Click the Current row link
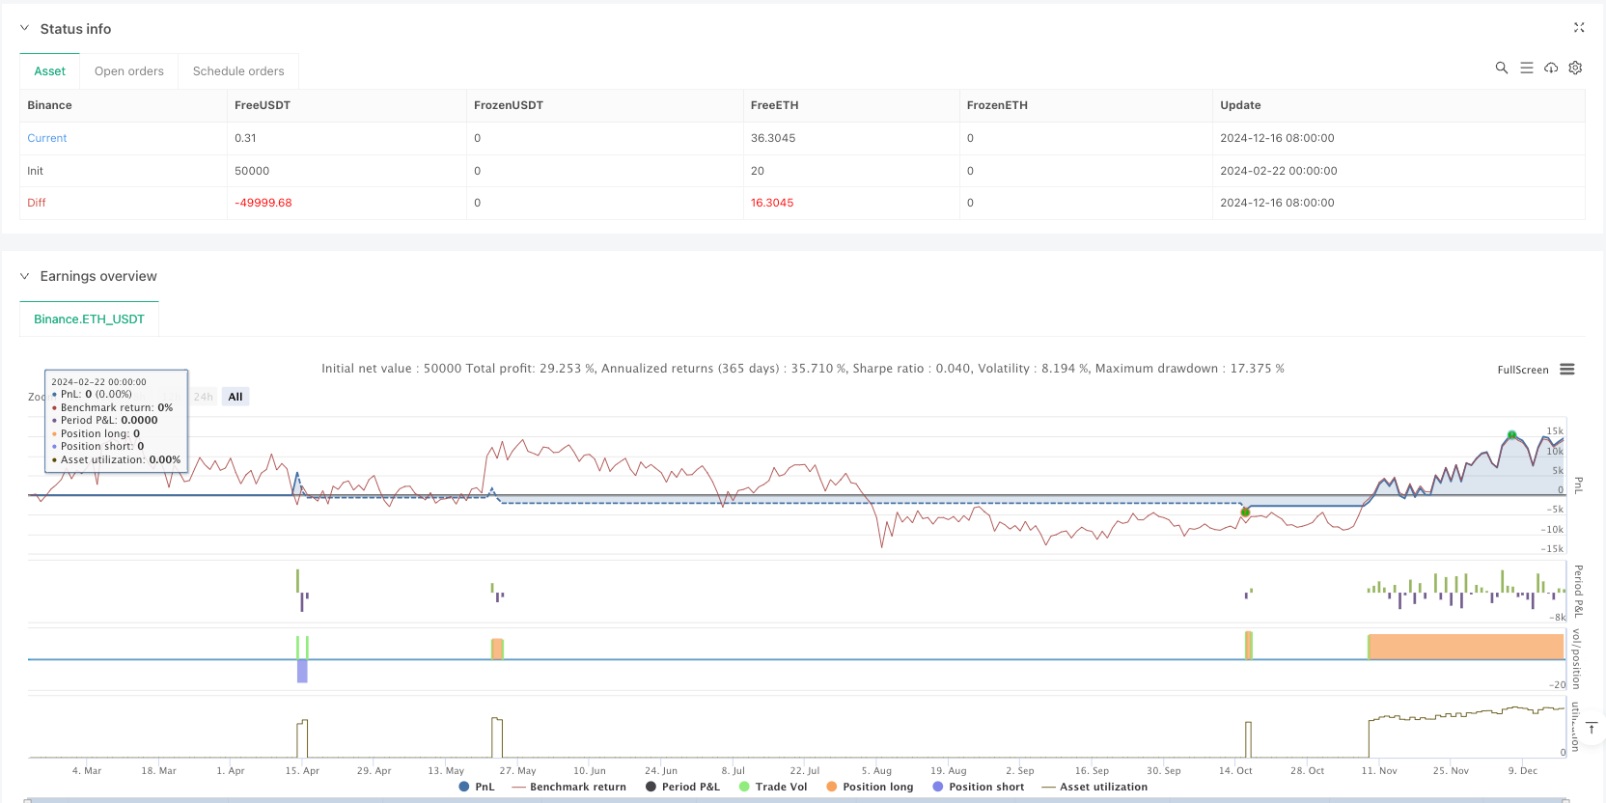 [x=47, y=138]
